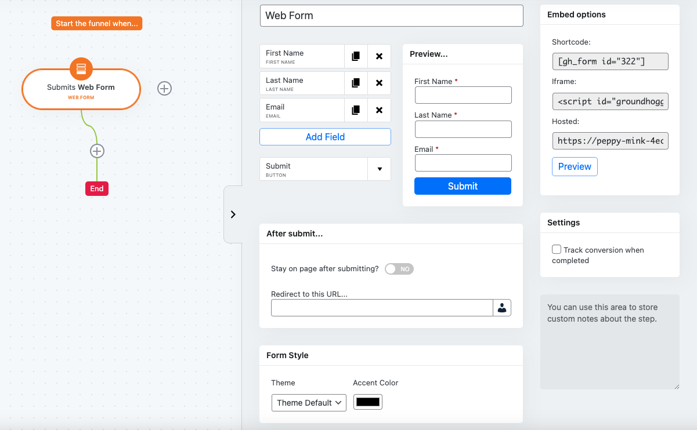Select the Iframe script code field
This screenshot has width=697, height=430.
[x=610, y=101]
